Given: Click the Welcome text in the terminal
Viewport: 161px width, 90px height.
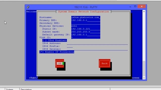Looking at the screenshot, I should point(31,11).
